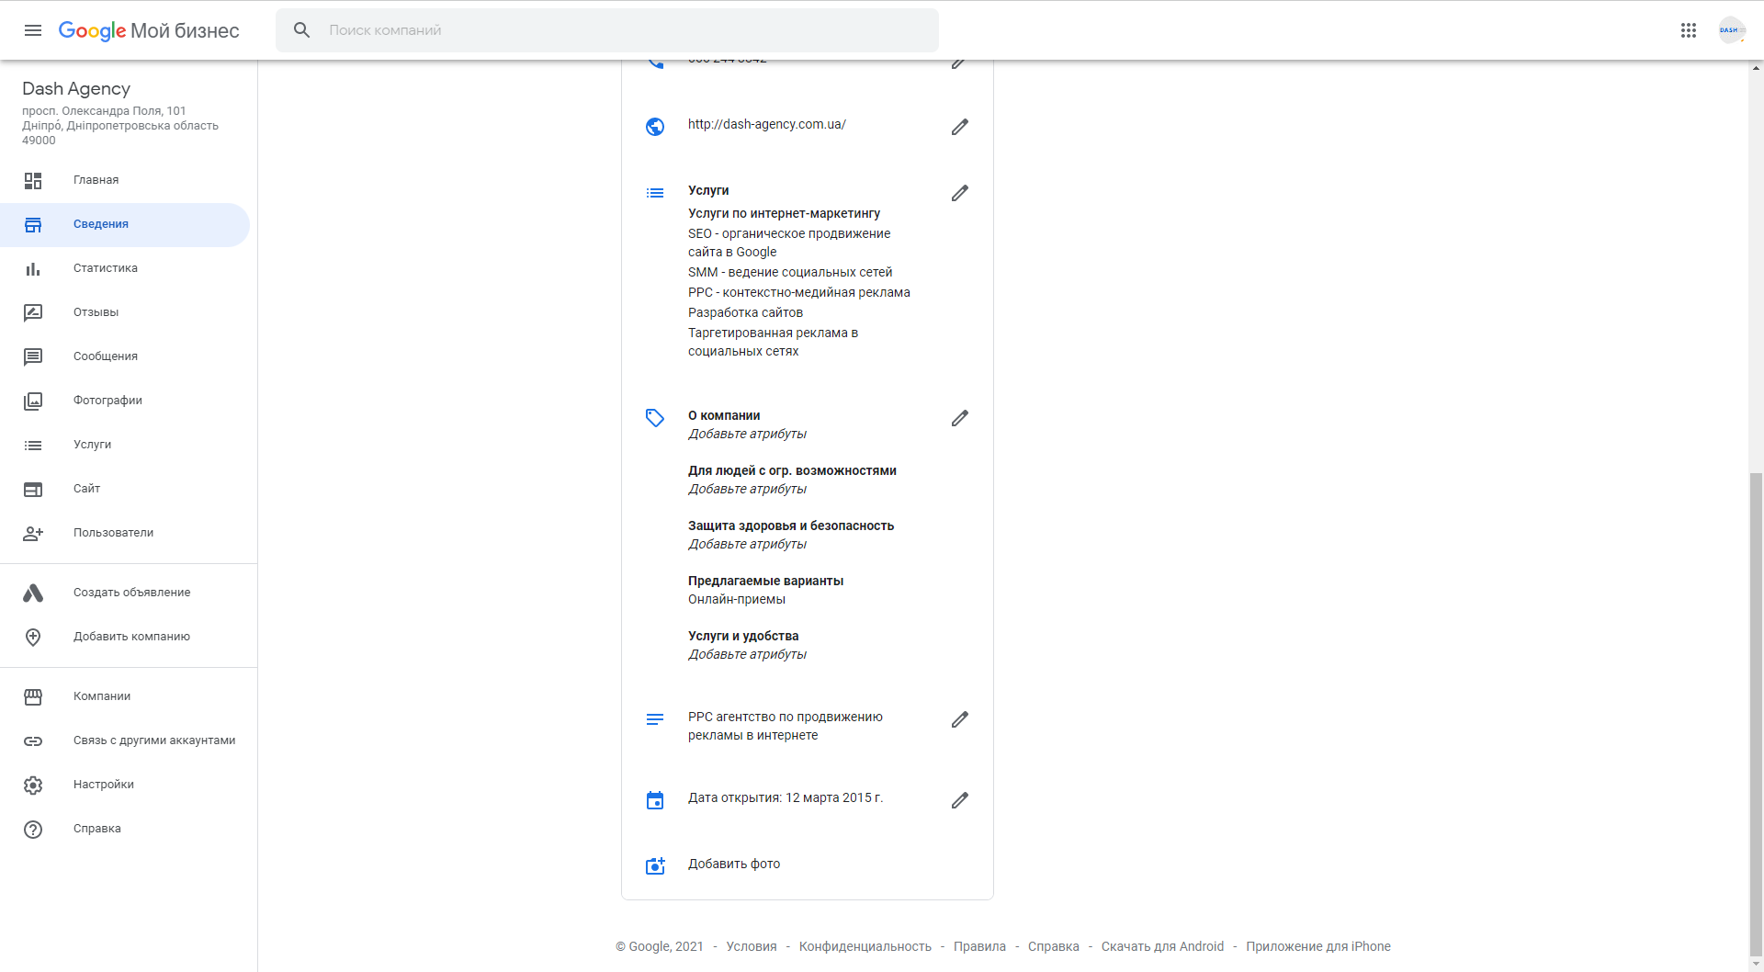Screen dimensions: 1764x972
Task: Click the http://dash-agency.com.ua/ address
Action: [767, 124]
